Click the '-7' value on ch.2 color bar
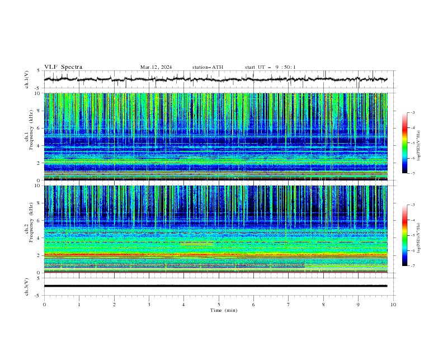This screenshot has height=342, width=443. (413, 266)
